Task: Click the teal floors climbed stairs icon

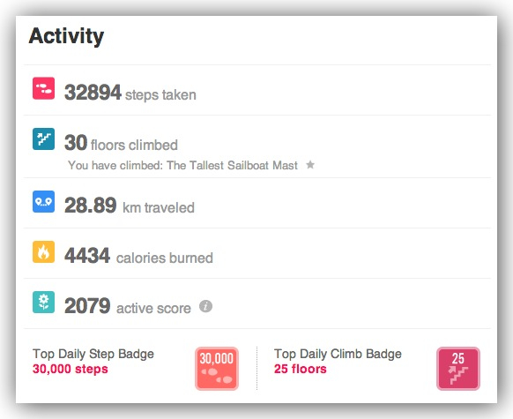Action: coord(43,138)
